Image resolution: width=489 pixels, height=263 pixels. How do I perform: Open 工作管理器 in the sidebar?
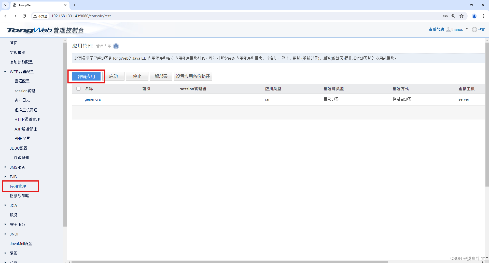(20, 157)
